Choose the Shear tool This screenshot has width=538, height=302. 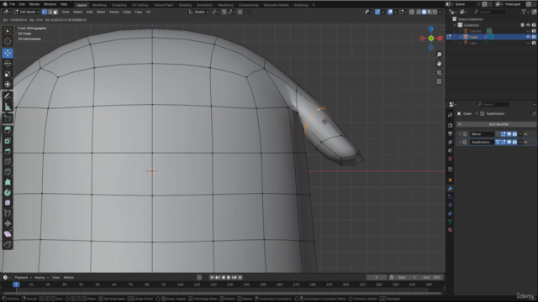click(8, 234)
